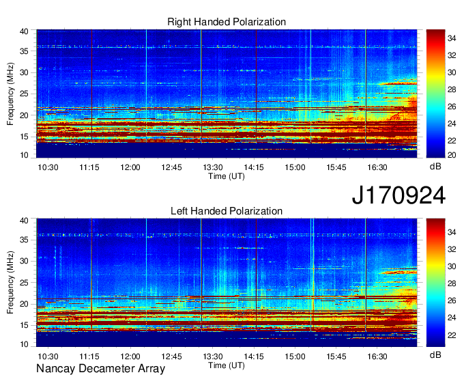Click "35" frequency tick on left-handed plot

(24, 240)
